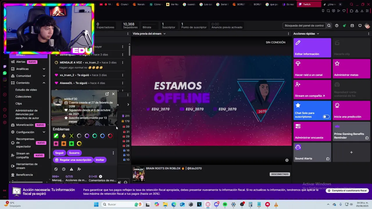
Task: Click Regalar una suscripción button
Action: click(x=73, y=160)
